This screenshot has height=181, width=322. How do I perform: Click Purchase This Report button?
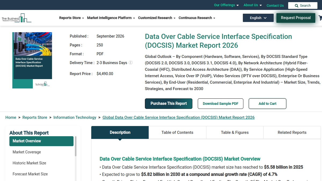169,104
